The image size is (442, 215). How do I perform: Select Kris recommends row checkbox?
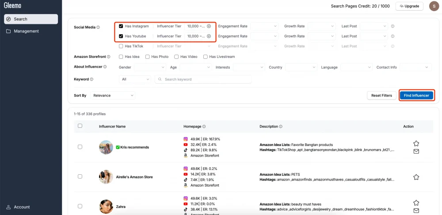pos(80,147)
